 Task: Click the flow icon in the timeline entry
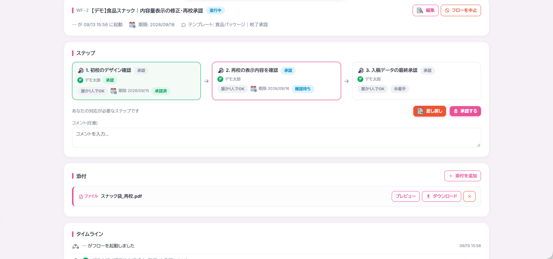coord(76,246)
